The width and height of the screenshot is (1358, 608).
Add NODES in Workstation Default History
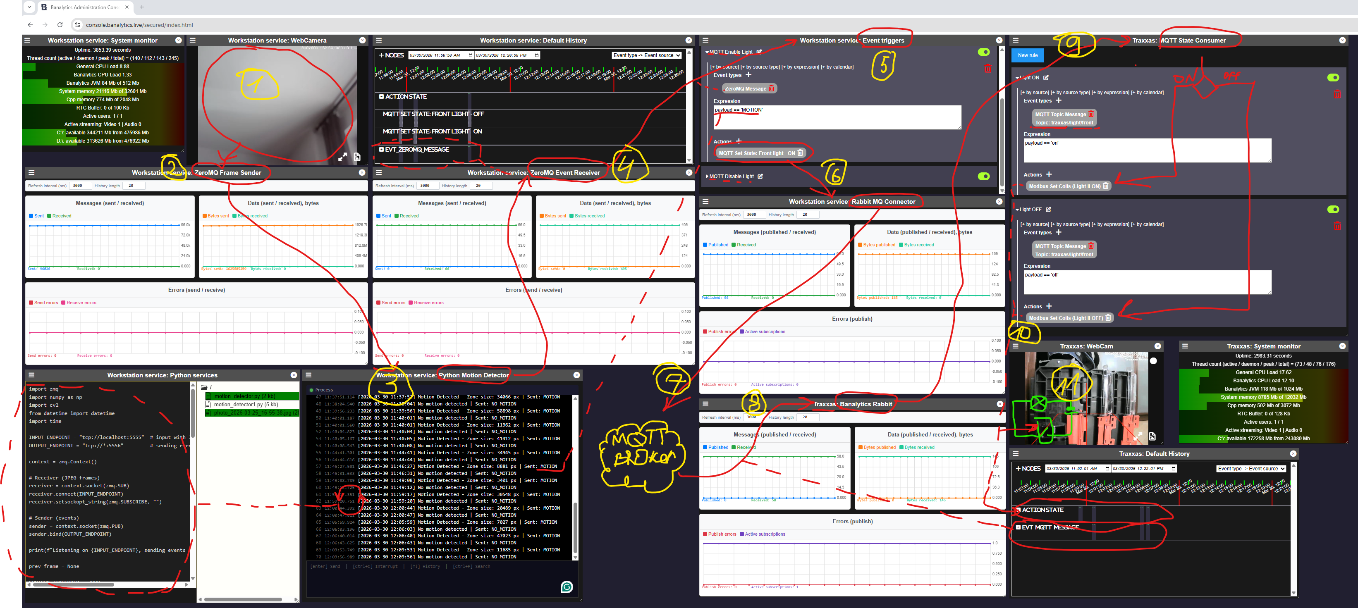[391, 55]
